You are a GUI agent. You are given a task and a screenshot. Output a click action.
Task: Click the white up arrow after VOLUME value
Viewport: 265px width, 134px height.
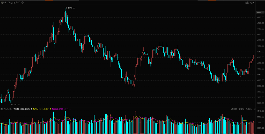tap(31, 109)
